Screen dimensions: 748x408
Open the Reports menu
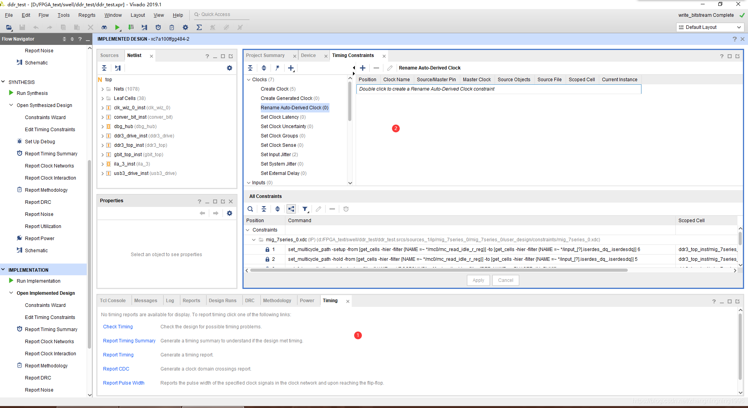pos(87,15)
